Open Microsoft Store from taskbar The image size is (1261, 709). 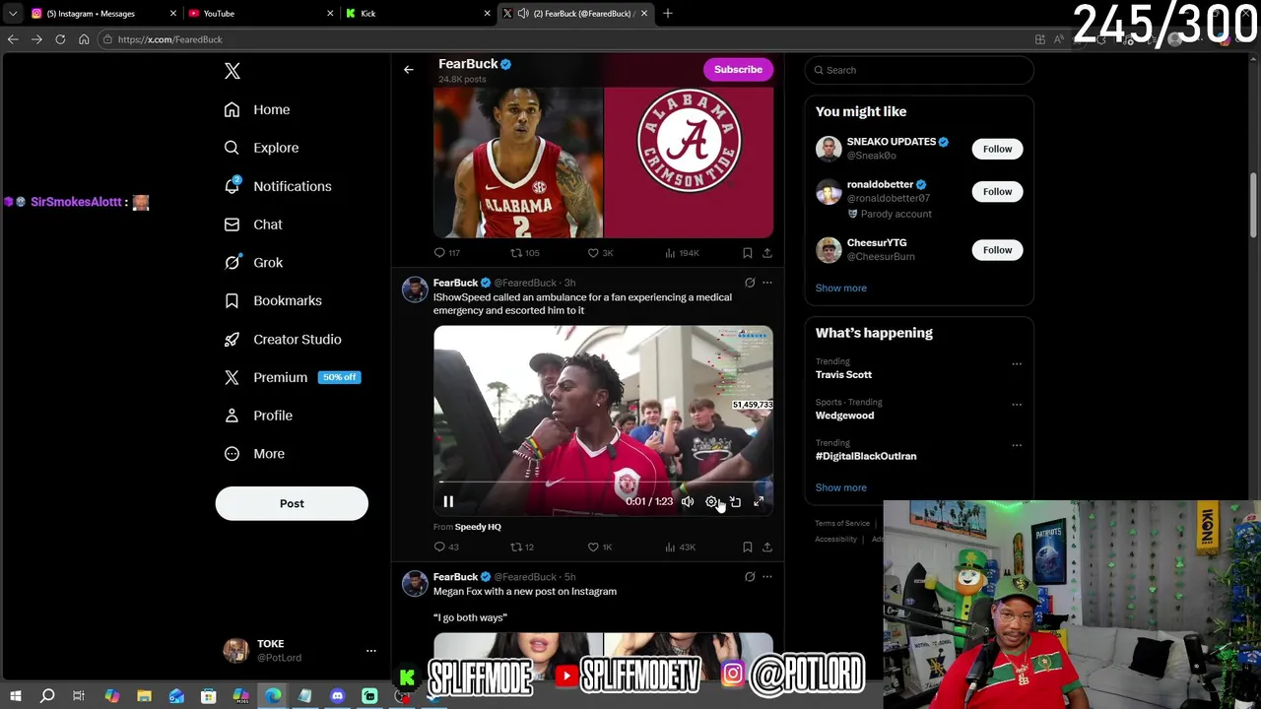click(x=208, y=696)
